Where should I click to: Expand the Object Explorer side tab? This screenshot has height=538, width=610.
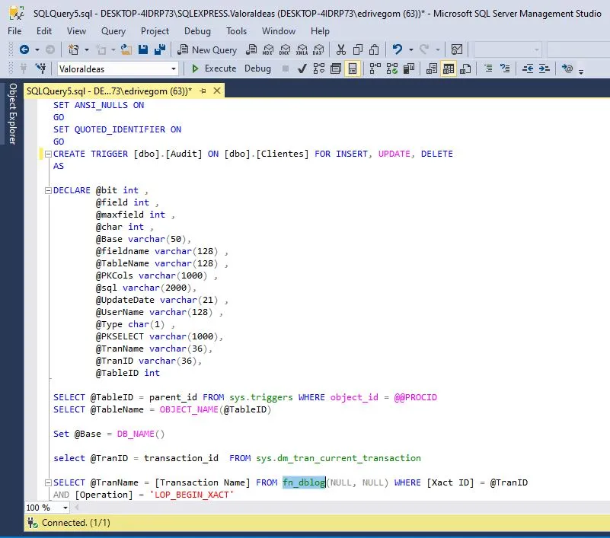pyautogui.click(x=12, y=113)
